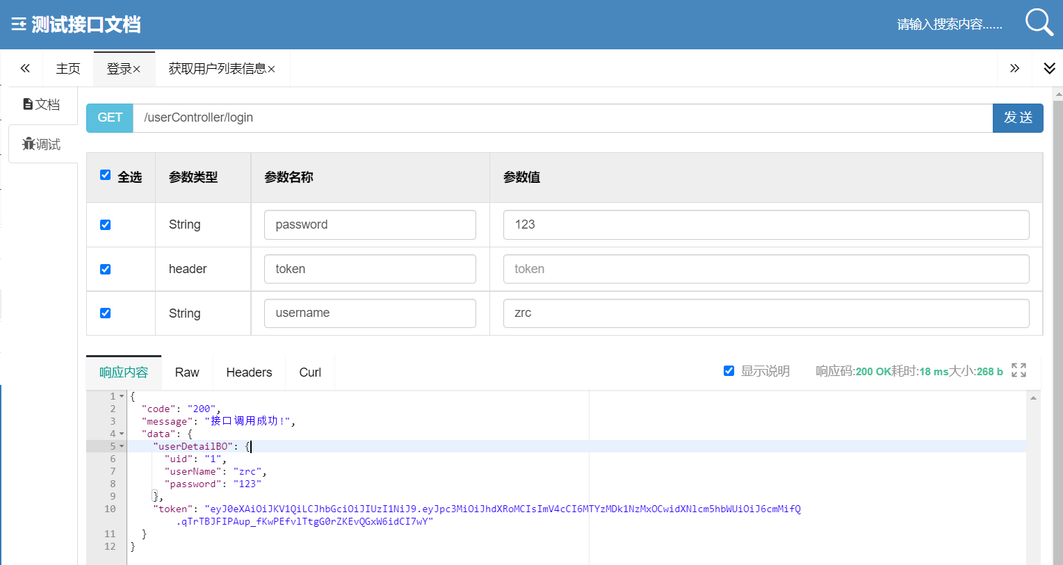Uncheck the token header row checkbox

coord(106,270)
